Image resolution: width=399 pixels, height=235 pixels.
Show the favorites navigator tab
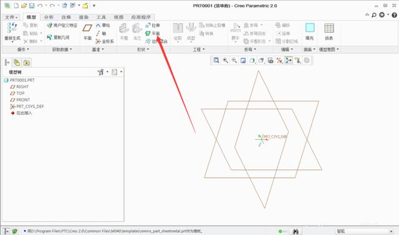point(26,62)
